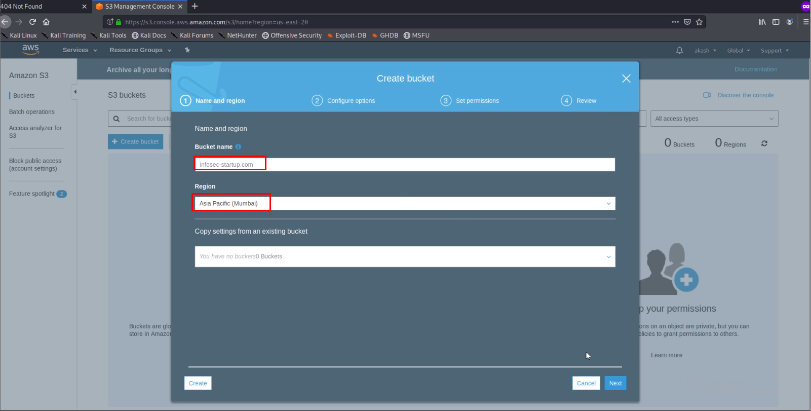Close the Create bucket dialog
This screenshot has width=811, height=411.
[627, 79]
